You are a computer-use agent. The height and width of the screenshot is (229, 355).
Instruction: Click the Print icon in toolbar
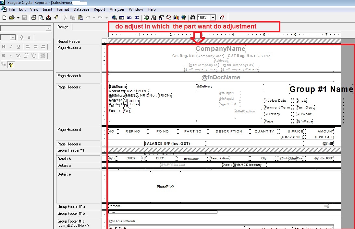coord(33,17)
